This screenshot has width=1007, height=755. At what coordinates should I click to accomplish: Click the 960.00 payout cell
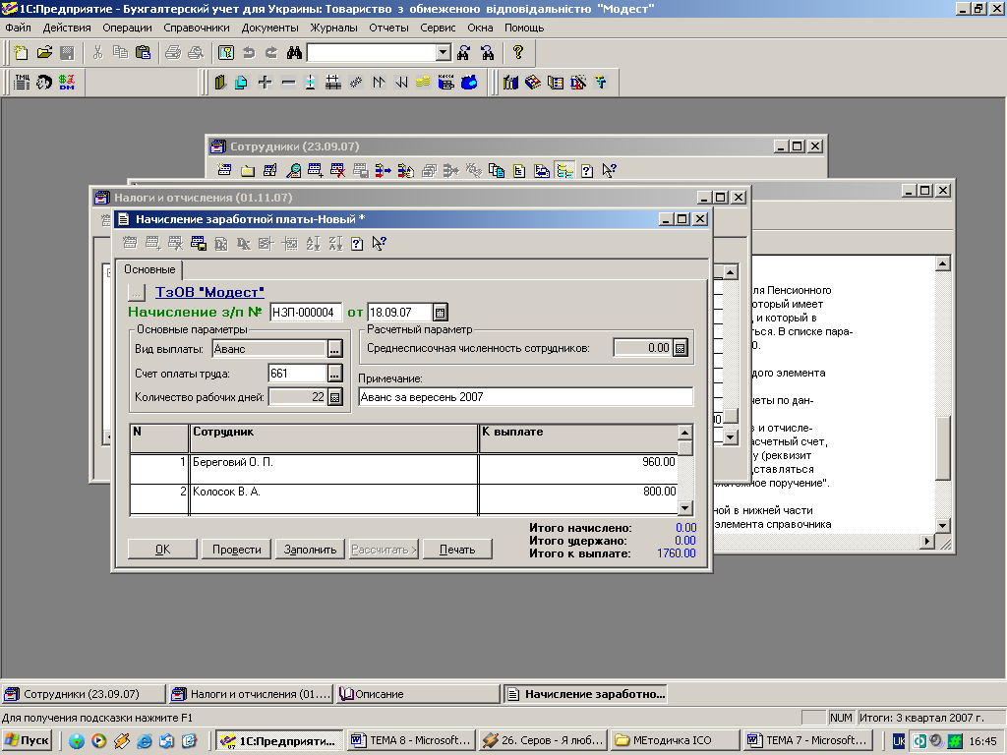(x=578, y=469)
